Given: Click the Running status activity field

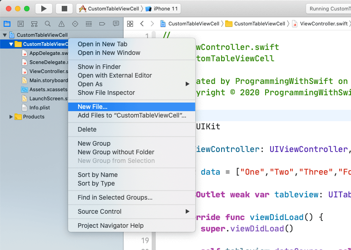Looking at the screenshot, I should 328,9.
